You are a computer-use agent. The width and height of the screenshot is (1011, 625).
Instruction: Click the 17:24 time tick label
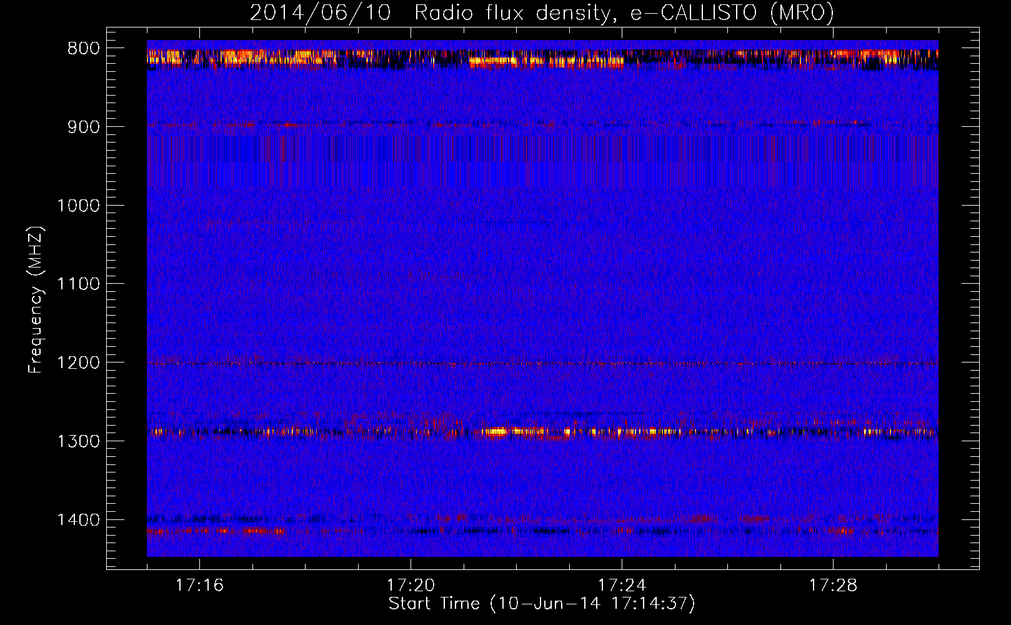(x=622, y=586)
